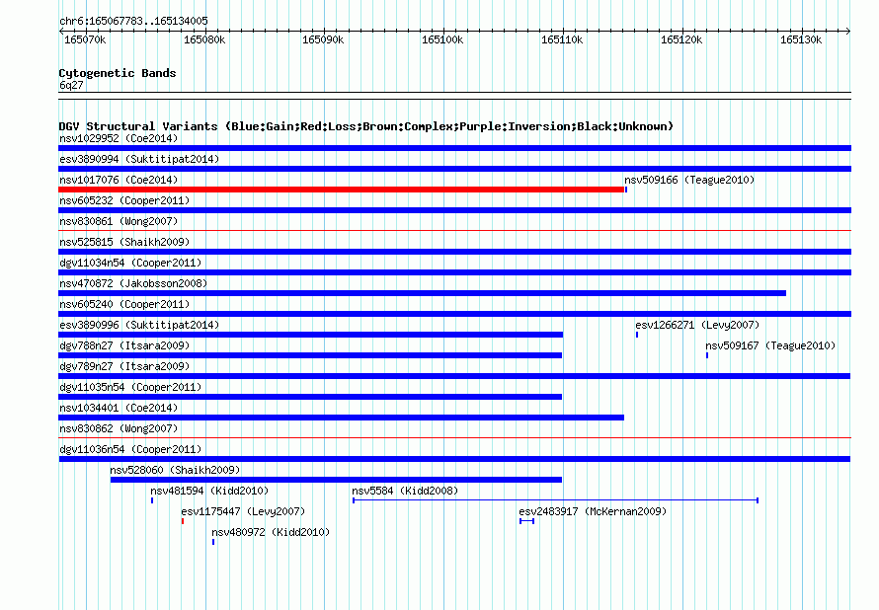Select the red nsv1017076 loss bar
879x610 pixels.
pyautogui.click(x=342, y=190)
